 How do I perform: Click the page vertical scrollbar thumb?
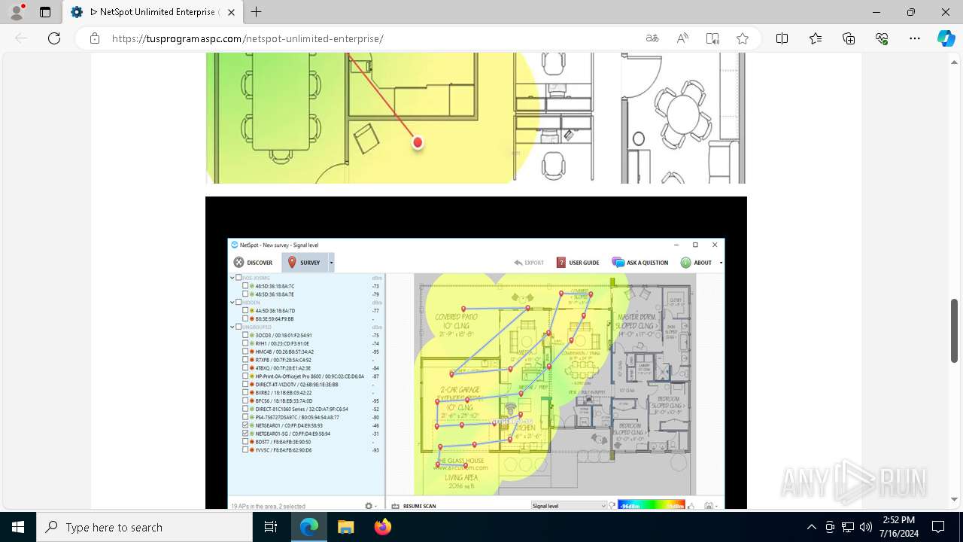point(955,330)
